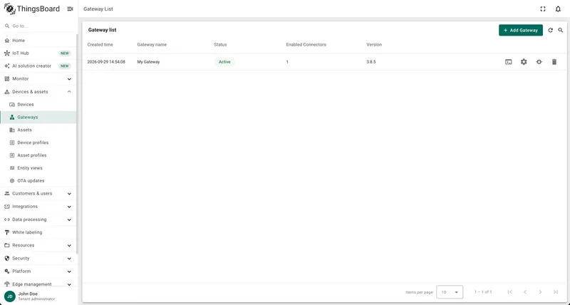570x305 pixels.
Task: Go to previous page arrow
Action: (525, 292)
